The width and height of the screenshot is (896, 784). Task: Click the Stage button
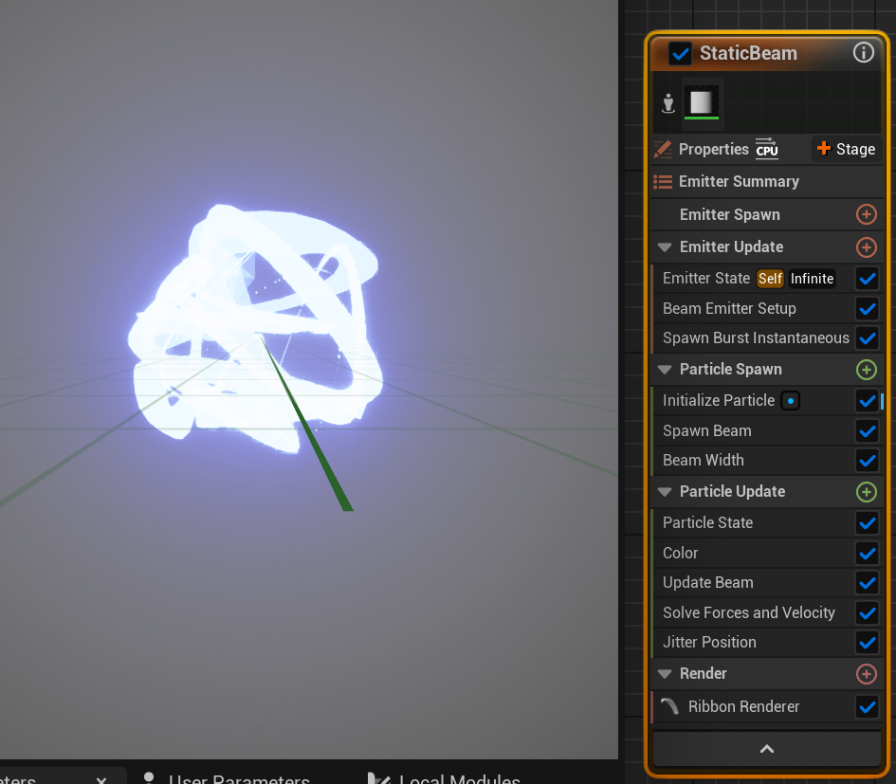tap(846, 149)
